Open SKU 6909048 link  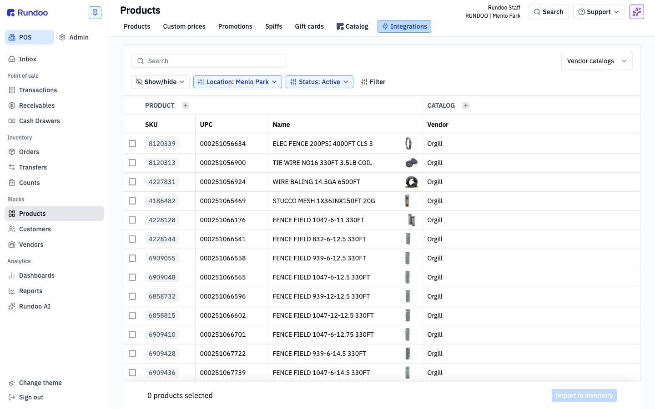coord(162,277)
